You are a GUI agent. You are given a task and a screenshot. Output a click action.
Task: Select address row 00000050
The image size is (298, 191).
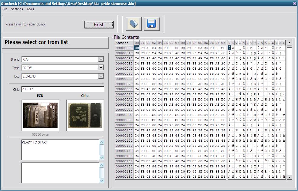click(x=124, y=74)
